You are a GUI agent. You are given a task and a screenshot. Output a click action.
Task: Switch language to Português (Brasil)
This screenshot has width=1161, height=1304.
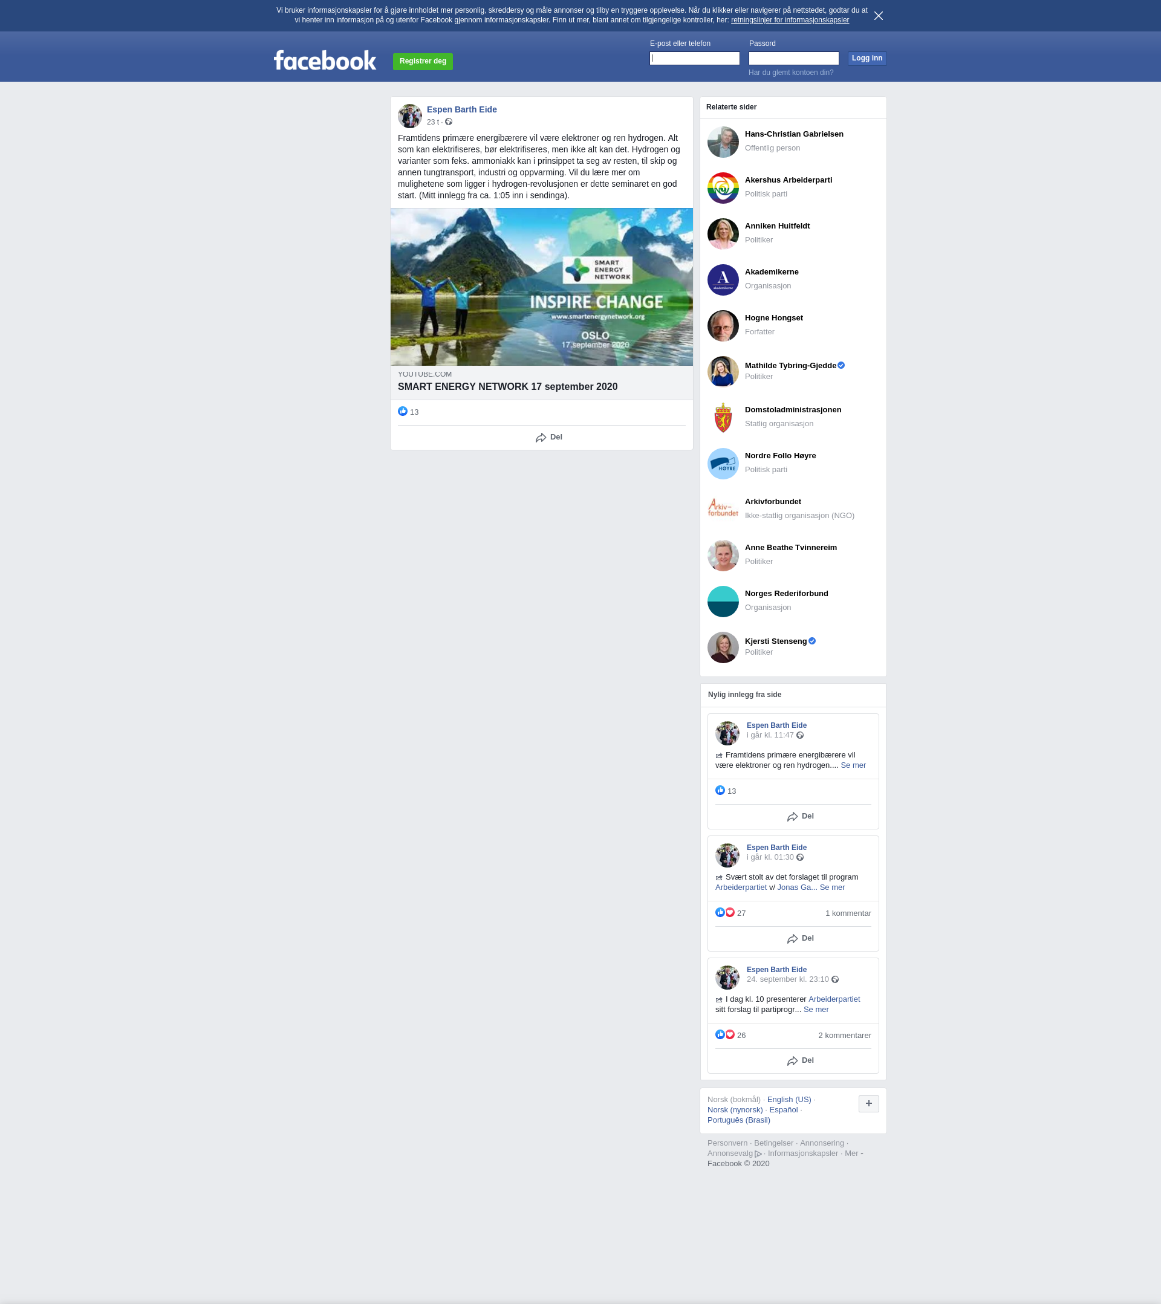[738, 1120]
